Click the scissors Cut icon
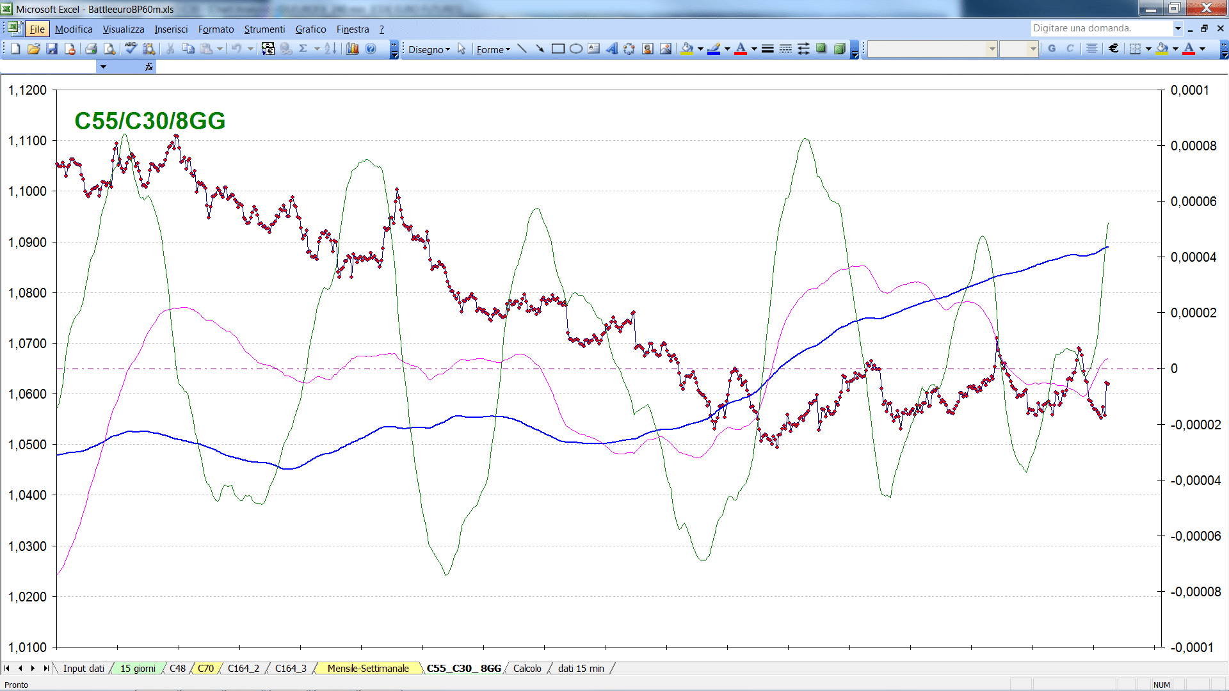The height and width of the screenshot is (691, 1229). tap(170, 49)
